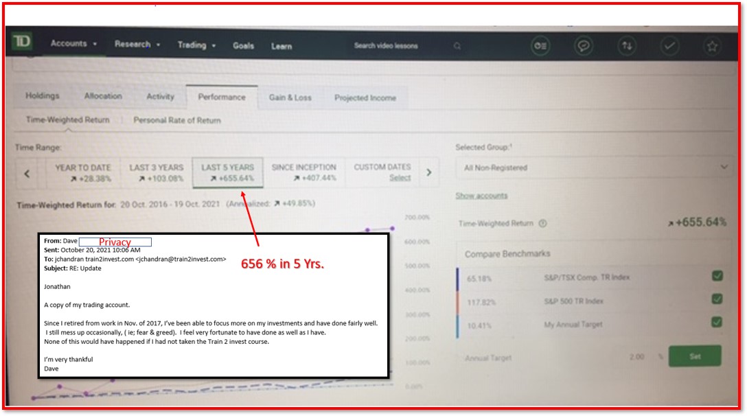Click the checkmark circle icon

click(x=669, y=46)
